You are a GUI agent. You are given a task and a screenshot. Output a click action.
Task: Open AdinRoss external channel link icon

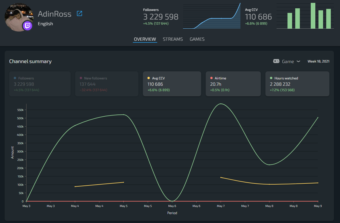click(79, 13)
